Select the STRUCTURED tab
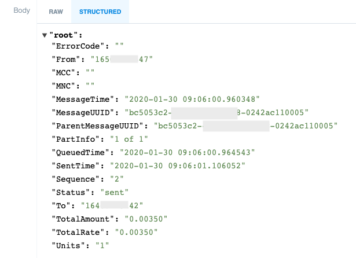This screenshot has height=258, width=356. pos(100,12)
